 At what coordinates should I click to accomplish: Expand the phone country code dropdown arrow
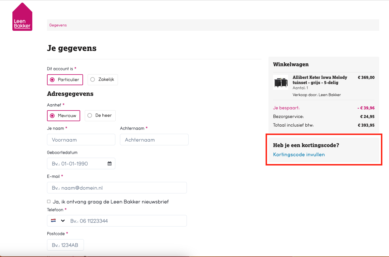[x=63, y=221]
